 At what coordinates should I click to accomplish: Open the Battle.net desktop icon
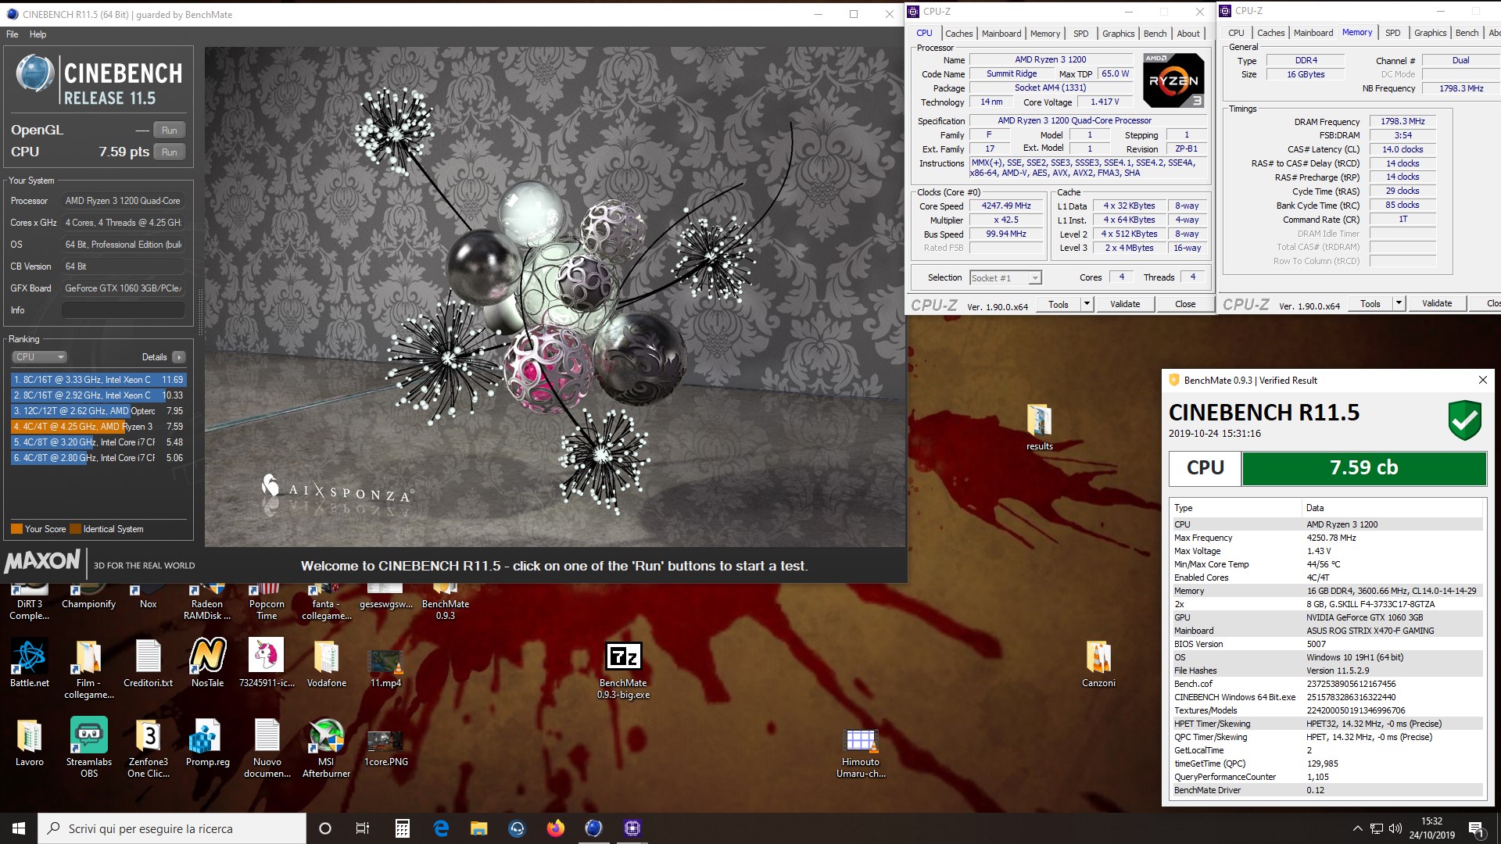point(30,663)
